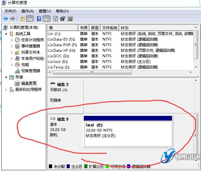Select the 磁盘管理 tree node
201x171 pixels.
pyautogui.click(x=29, y=83)
